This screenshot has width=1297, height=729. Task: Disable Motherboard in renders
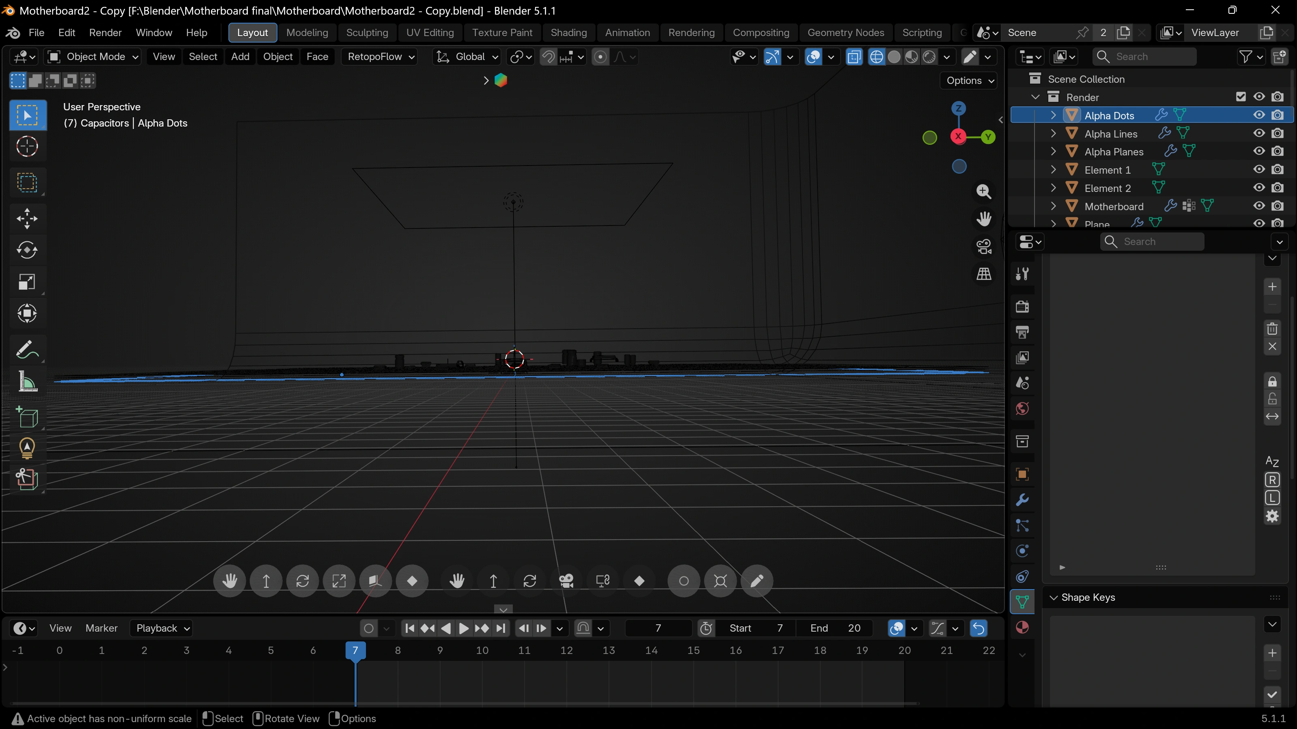point(1278,206)
